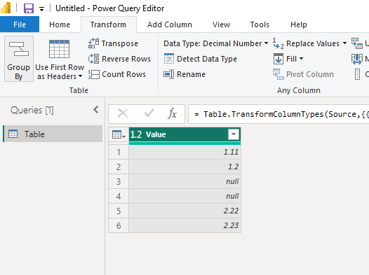This screenshot has height=275, width=369.
Task: Click the Power BI logo icon
Action: (x=6, y=8)
